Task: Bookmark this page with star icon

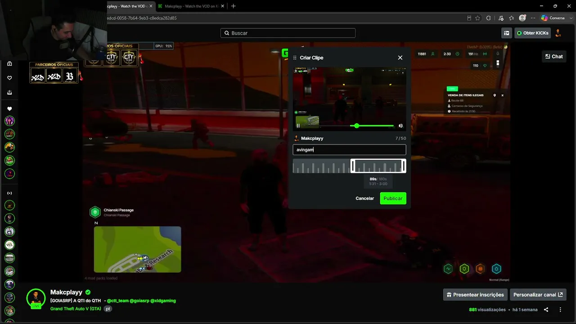Action: [x=477, y=18]
